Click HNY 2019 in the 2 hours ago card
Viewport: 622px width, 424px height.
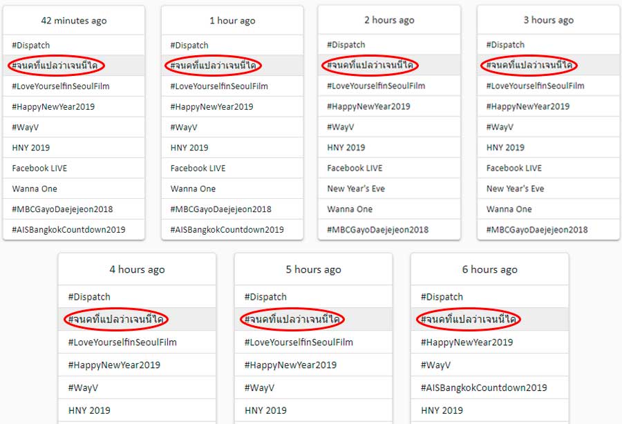pyautogui.click(x=346, y=147)
